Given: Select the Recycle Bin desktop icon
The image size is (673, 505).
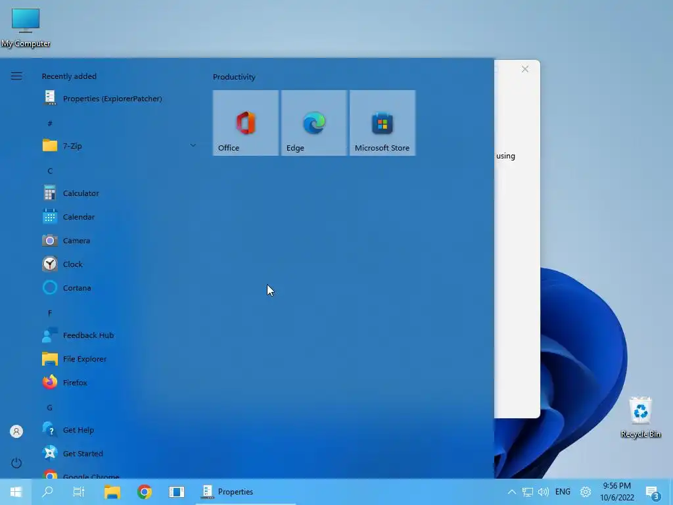Looking at the screenshot, I should (640, 418).
